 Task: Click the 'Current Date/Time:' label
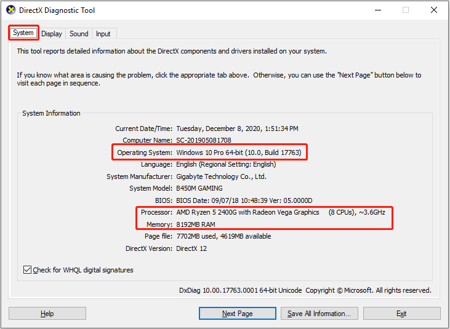[144, 129]
